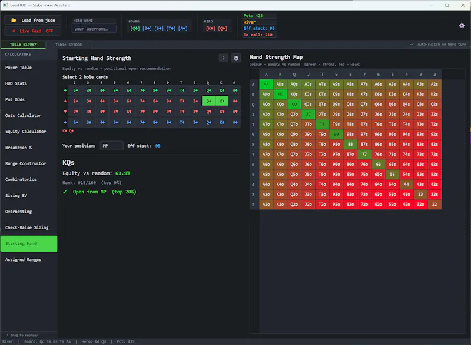Click the Load from json button
471x345 pixels.
coord(33,20)
